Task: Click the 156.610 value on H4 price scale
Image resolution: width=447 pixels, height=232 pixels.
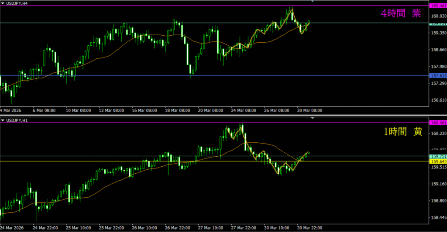Action: point(438,100)
